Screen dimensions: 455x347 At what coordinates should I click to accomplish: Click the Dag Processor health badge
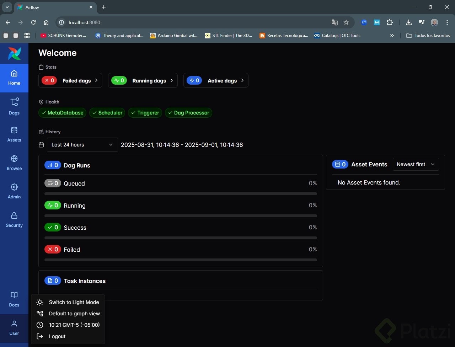(188, 113)
